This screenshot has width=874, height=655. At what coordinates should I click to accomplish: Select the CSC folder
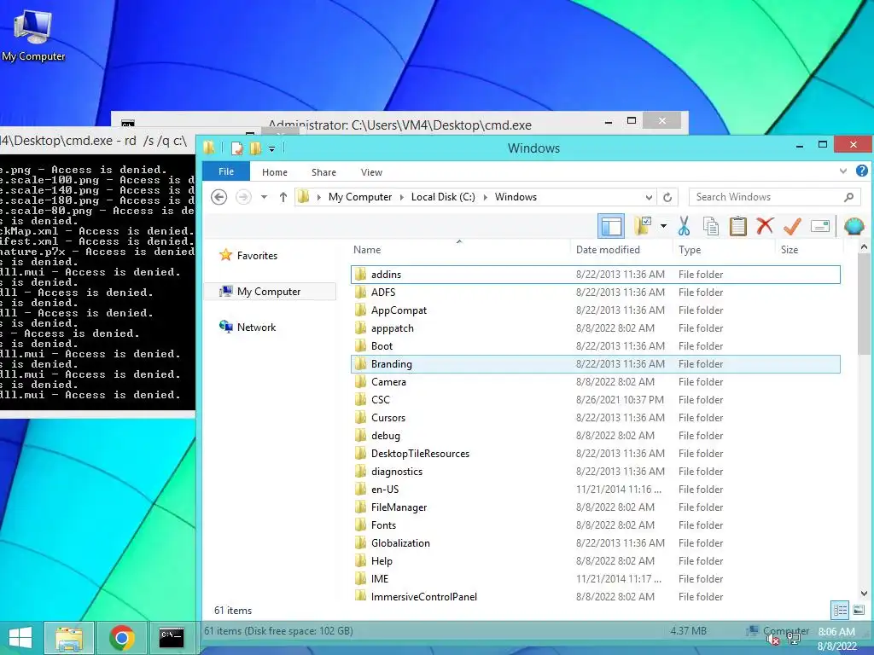click(x=595, y=399)
